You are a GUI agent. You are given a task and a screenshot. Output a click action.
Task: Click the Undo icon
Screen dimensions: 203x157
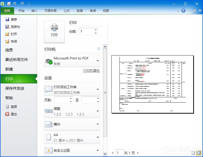click(x=14, y=3)
